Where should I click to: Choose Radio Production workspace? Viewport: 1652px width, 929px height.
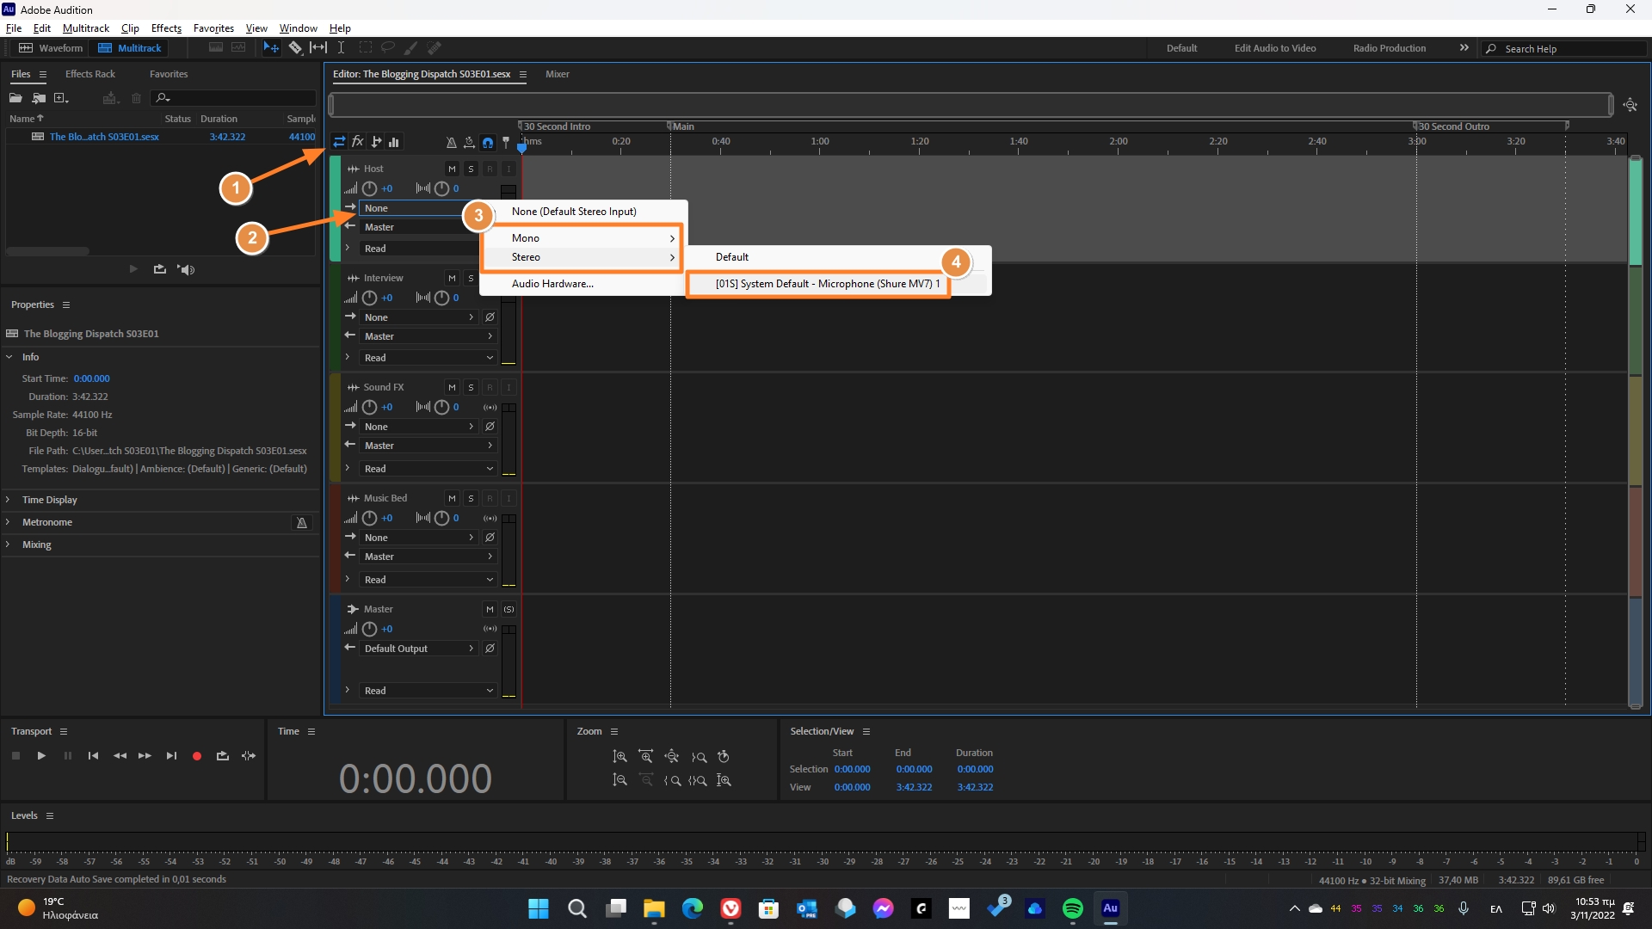[1389, 48]
